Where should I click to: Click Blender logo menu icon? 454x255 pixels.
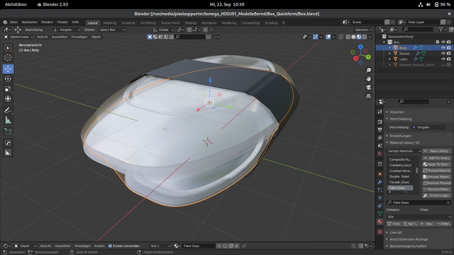tap(5, 22)
